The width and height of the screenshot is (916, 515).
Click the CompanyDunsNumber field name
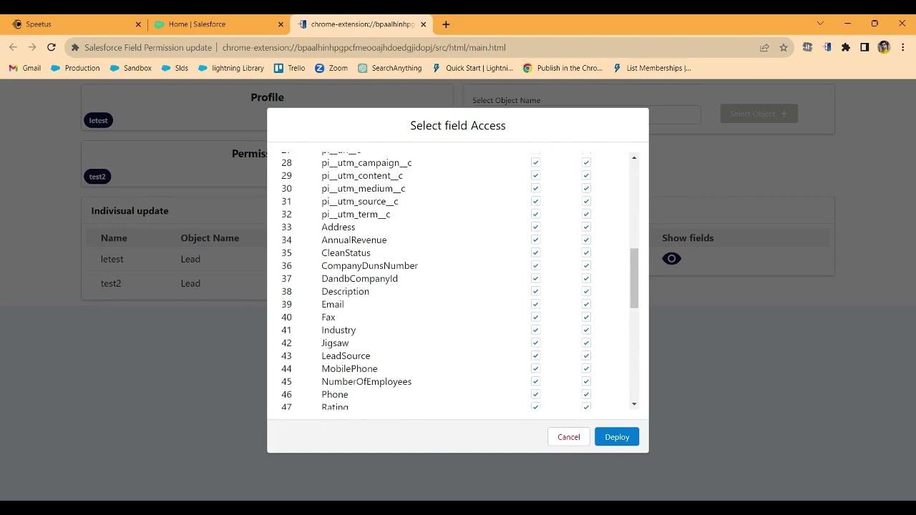click(369, 265)
